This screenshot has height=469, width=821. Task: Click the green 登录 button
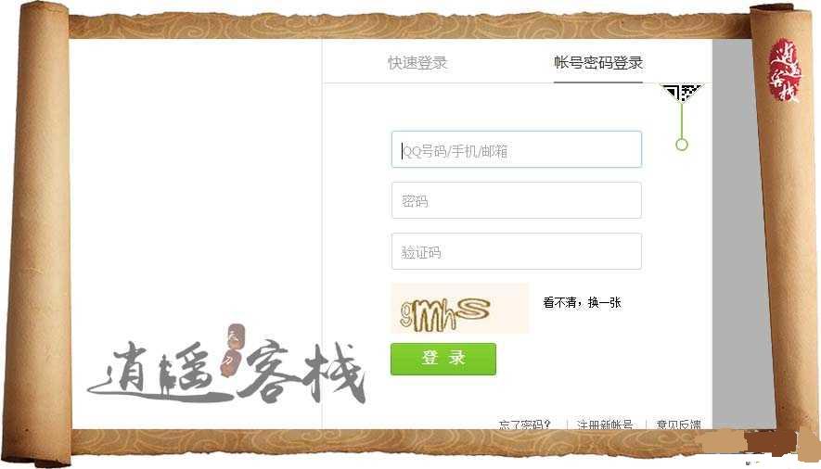[443, 360]
